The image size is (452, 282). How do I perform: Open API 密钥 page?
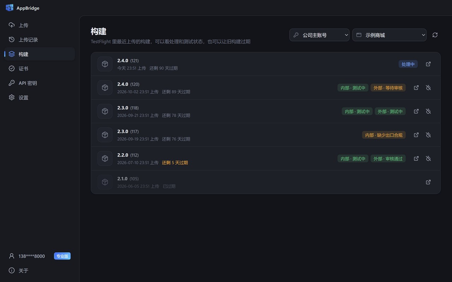point(40,83)
